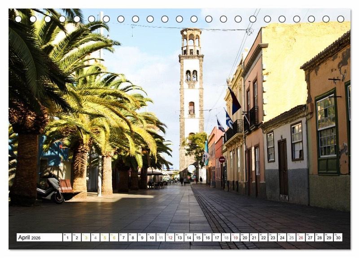The height and width of the screenshot is (258, 359).
Task: Select day 26 in the date row
Action: [x=301, y=237]
